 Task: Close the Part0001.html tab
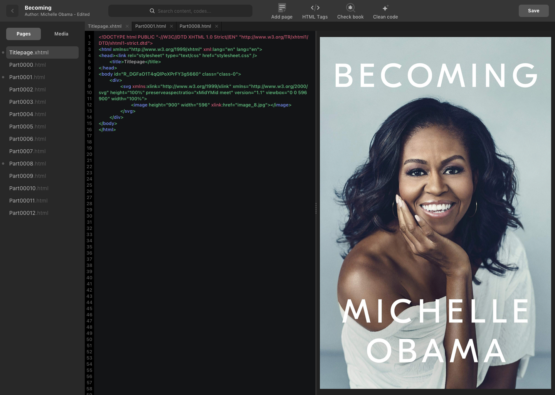click(x=172, y=26)
